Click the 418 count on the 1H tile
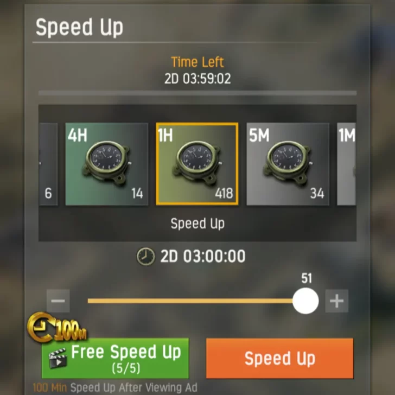Viewport: 395px width, 395px height. coord(224,194)
